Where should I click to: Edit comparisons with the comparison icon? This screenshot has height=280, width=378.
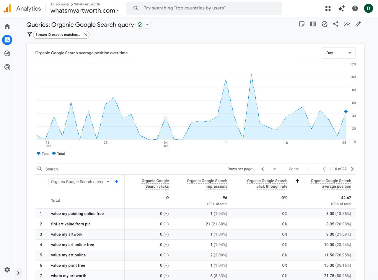(313, 24)
